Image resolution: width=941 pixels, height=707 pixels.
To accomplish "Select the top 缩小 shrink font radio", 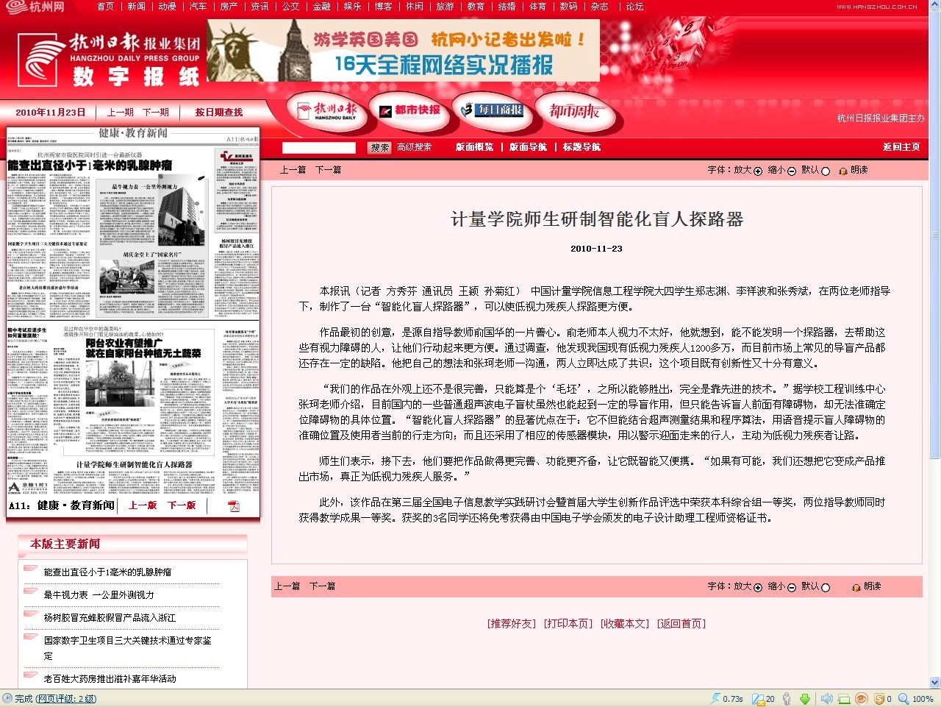I will (792, 171).
